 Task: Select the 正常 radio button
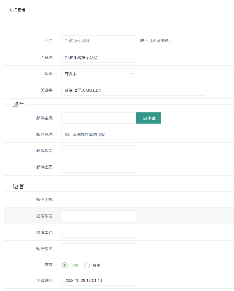point(65,265)
